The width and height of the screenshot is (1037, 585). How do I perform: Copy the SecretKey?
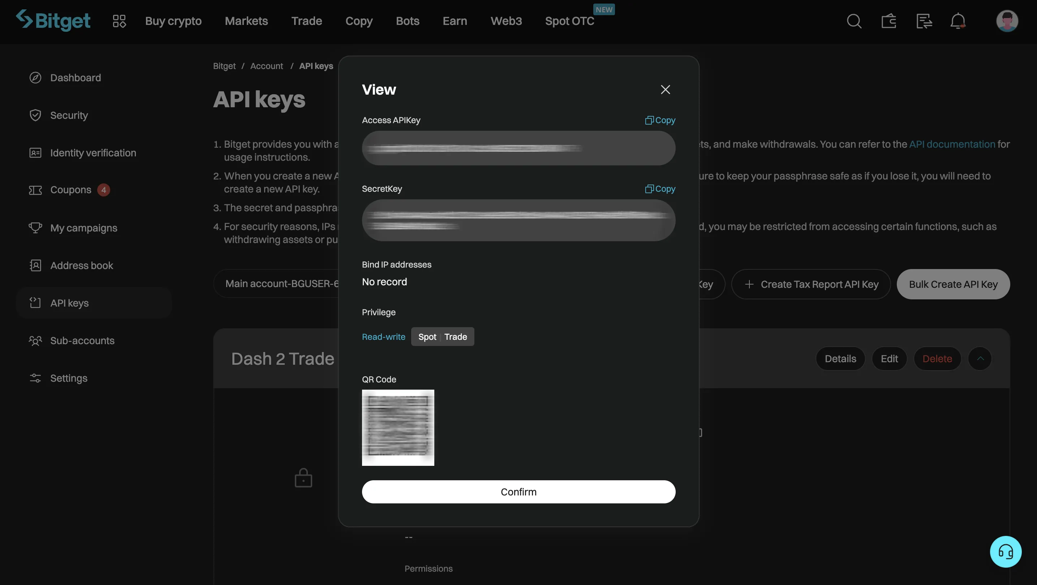coord(659,189)
